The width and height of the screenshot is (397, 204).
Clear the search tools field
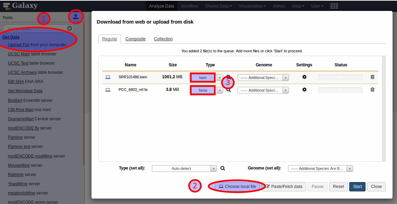[70, 28]
